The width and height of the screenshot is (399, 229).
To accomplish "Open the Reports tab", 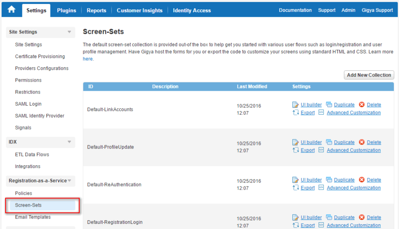I will coord(97,10).
